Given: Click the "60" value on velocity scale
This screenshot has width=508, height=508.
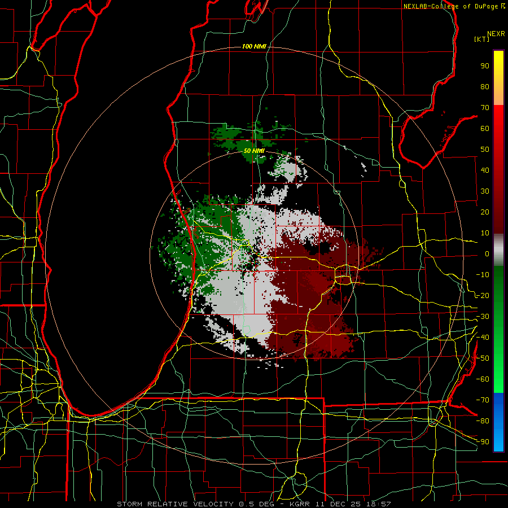Looking at the screenshot, I should click(485, 129).
